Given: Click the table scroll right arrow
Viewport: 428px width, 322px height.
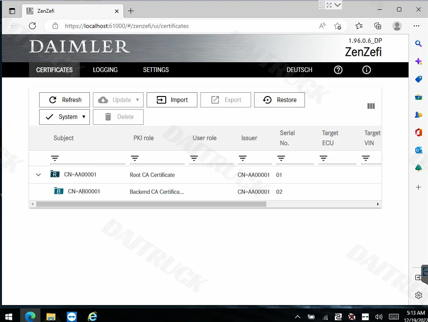Looking at the screenshot, I should pyautogui.click(x=378, y=204).
